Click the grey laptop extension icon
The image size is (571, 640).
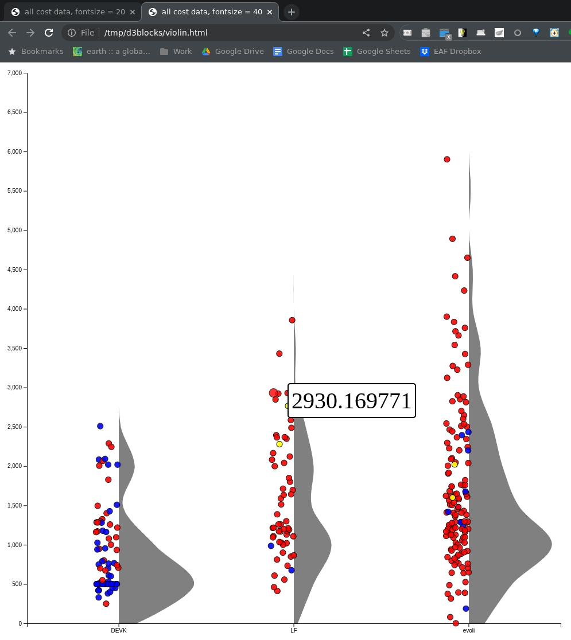[x=481, y=33]
